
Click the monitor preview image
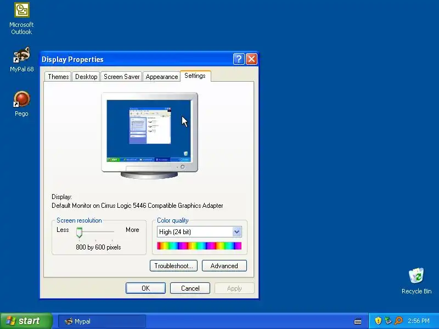[x=149, y=135]
